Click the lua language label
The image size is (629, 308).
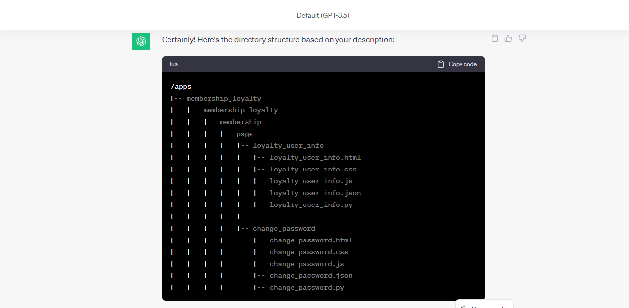pyautogui.click(x=174, y=64)
